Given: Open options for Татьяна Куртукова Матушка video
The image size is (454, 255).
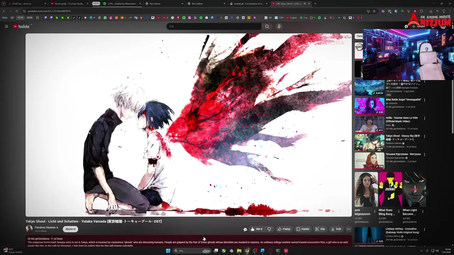Looking at the screenshot, I should [x=424, y=155].
